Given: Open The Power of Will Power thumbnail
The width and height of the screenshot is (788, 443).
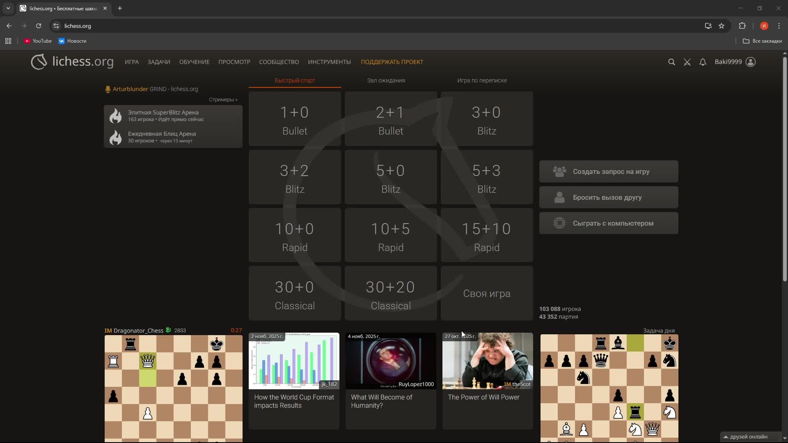Looking at the screenshot, I should tap(487, 361).
